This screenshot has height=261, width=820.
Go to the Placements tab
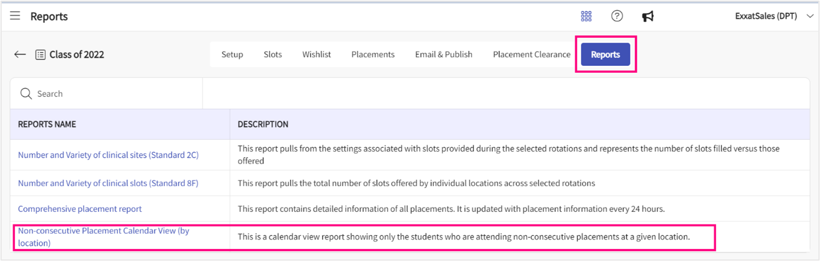click(373, 54)
